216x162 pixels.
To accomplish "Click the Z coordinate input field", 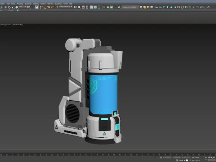I will point(187,157).
